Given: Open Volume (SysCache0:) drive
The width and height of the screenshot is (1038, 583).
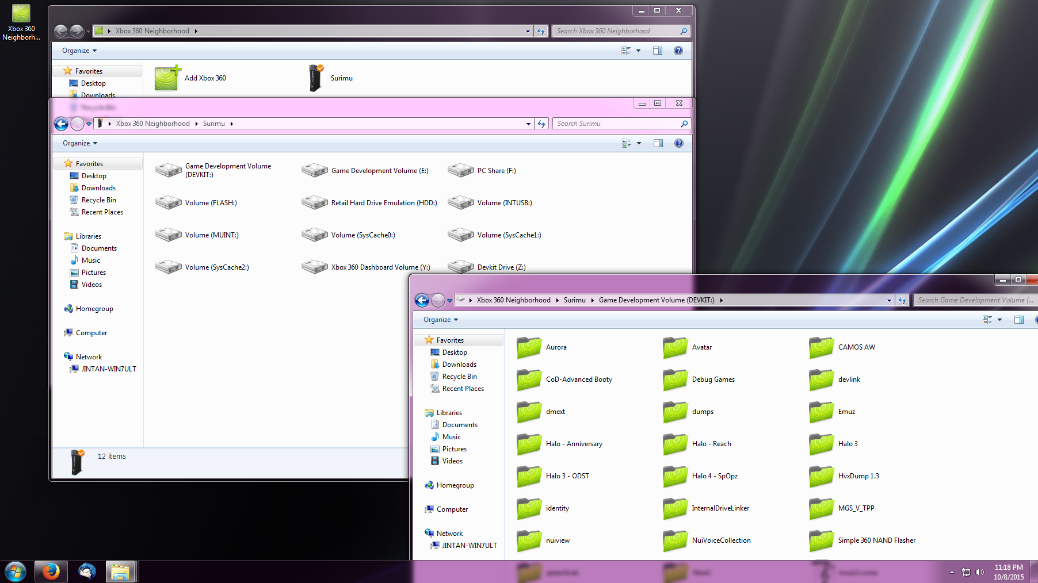Looking at the screenshot, I should 349,235.
